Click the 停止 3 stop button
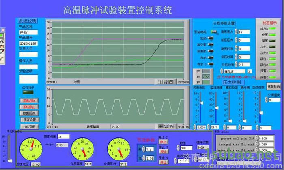The height and width of the screenshot is (170, 284). click(163, 152)
